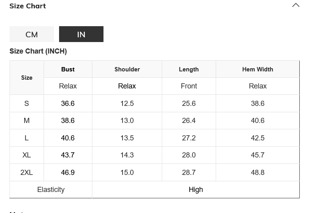The width and height of the screenshot is (316, 213).
Task: Select the IN unit toggle
Action: (81, 35)
